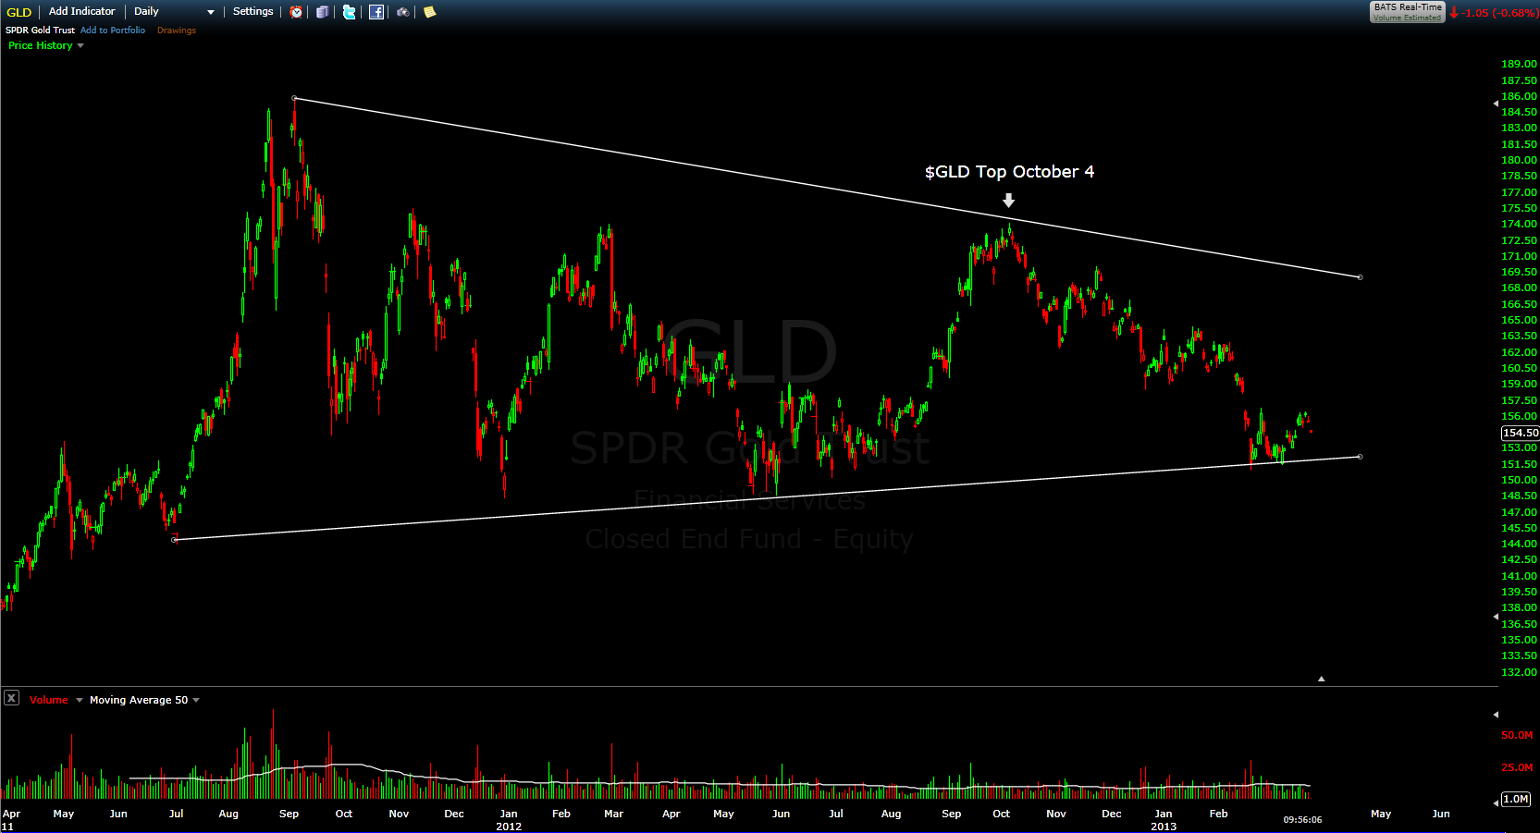
Task: Click the scale arrow left of 1.0M
Action: (1496, 802)
